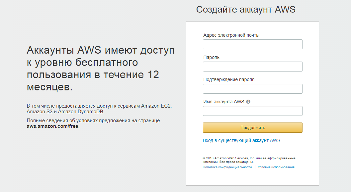Click the 2018 Amazon Web Services copyright notice

(249, 160)
